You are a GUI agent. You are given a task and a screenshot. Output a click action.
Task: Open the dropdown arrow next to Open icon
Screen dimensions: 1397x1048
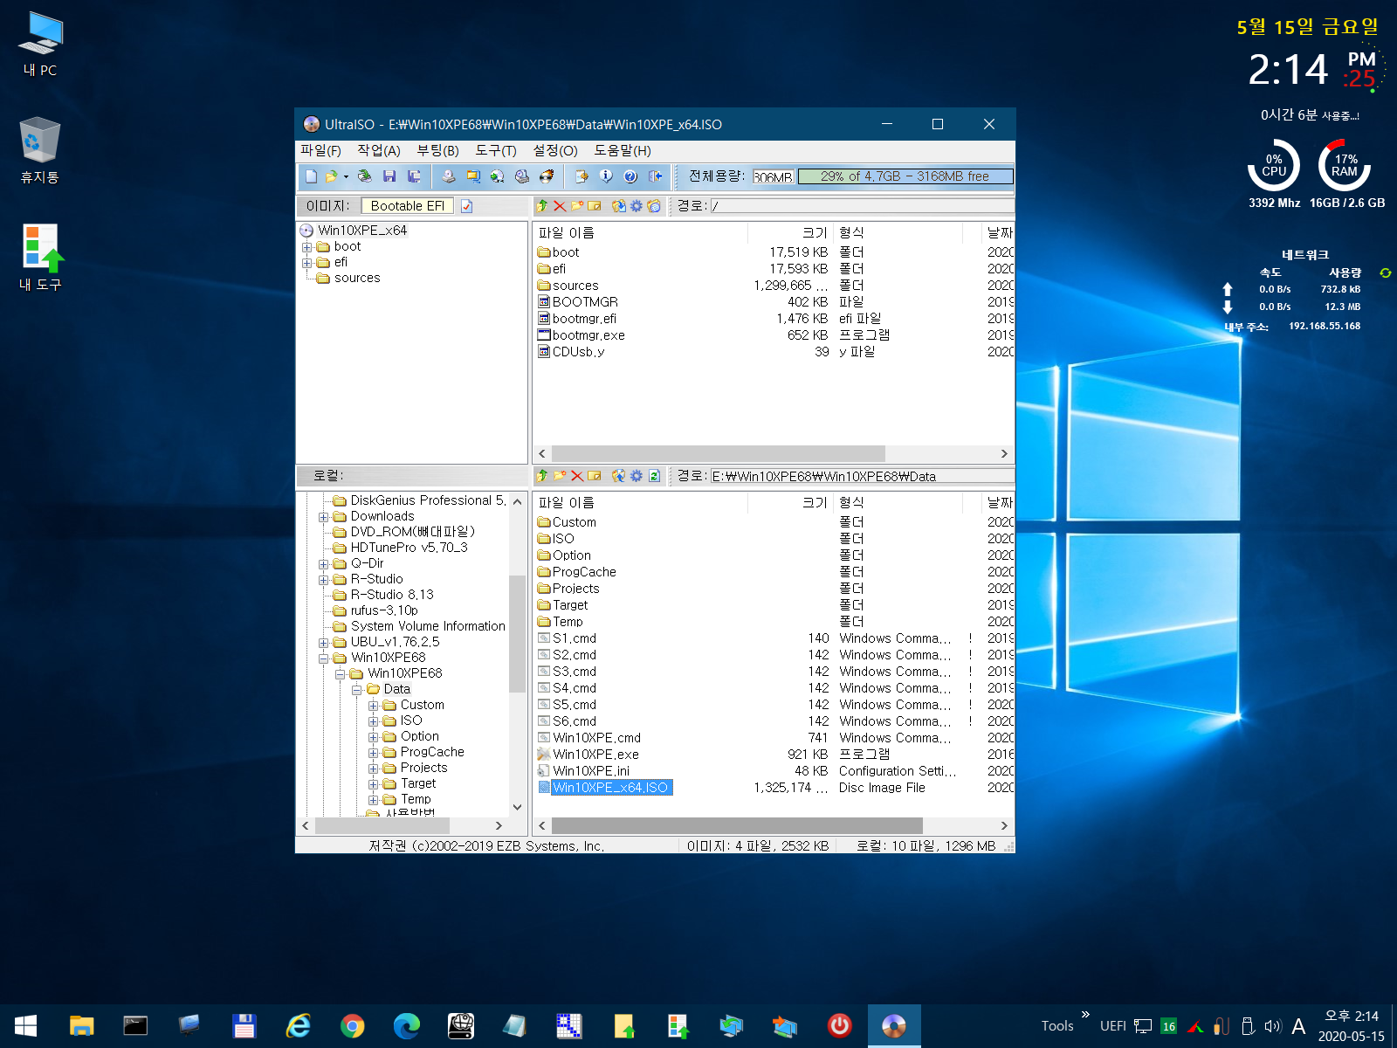(346, 176)
